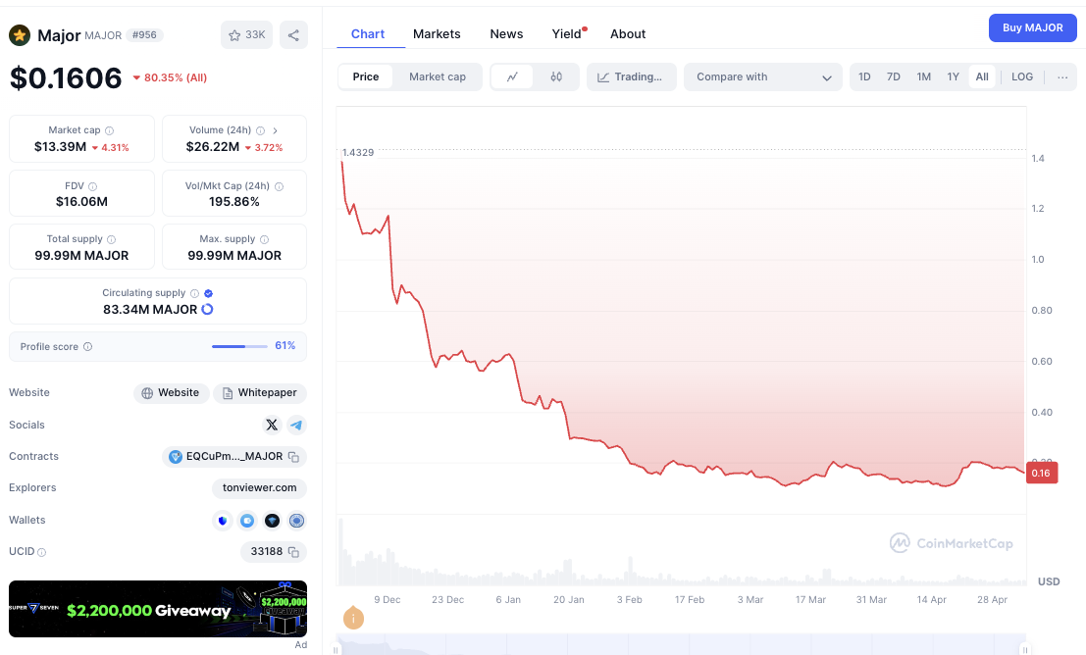
Task: Open the Telegram social link
Action: tap(296, 425)
